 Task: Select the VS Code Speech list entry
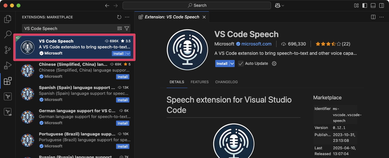pyautogui.click(x=75, y=47)
